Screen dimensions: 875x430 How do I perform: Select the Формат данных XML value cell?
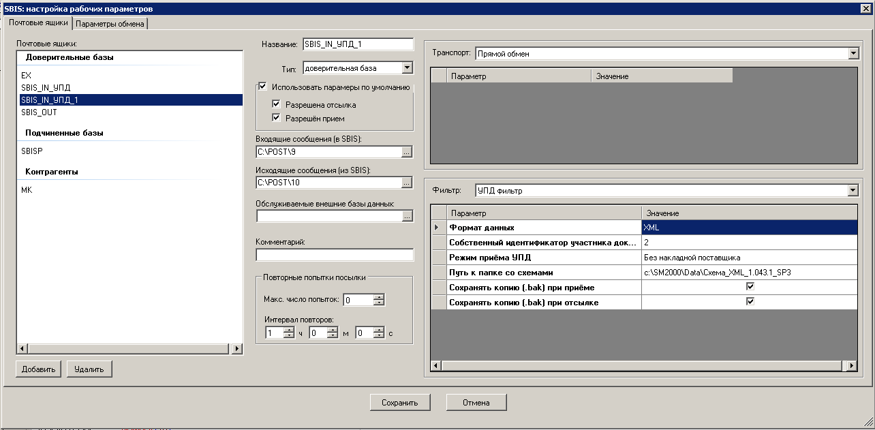(750, 227)
